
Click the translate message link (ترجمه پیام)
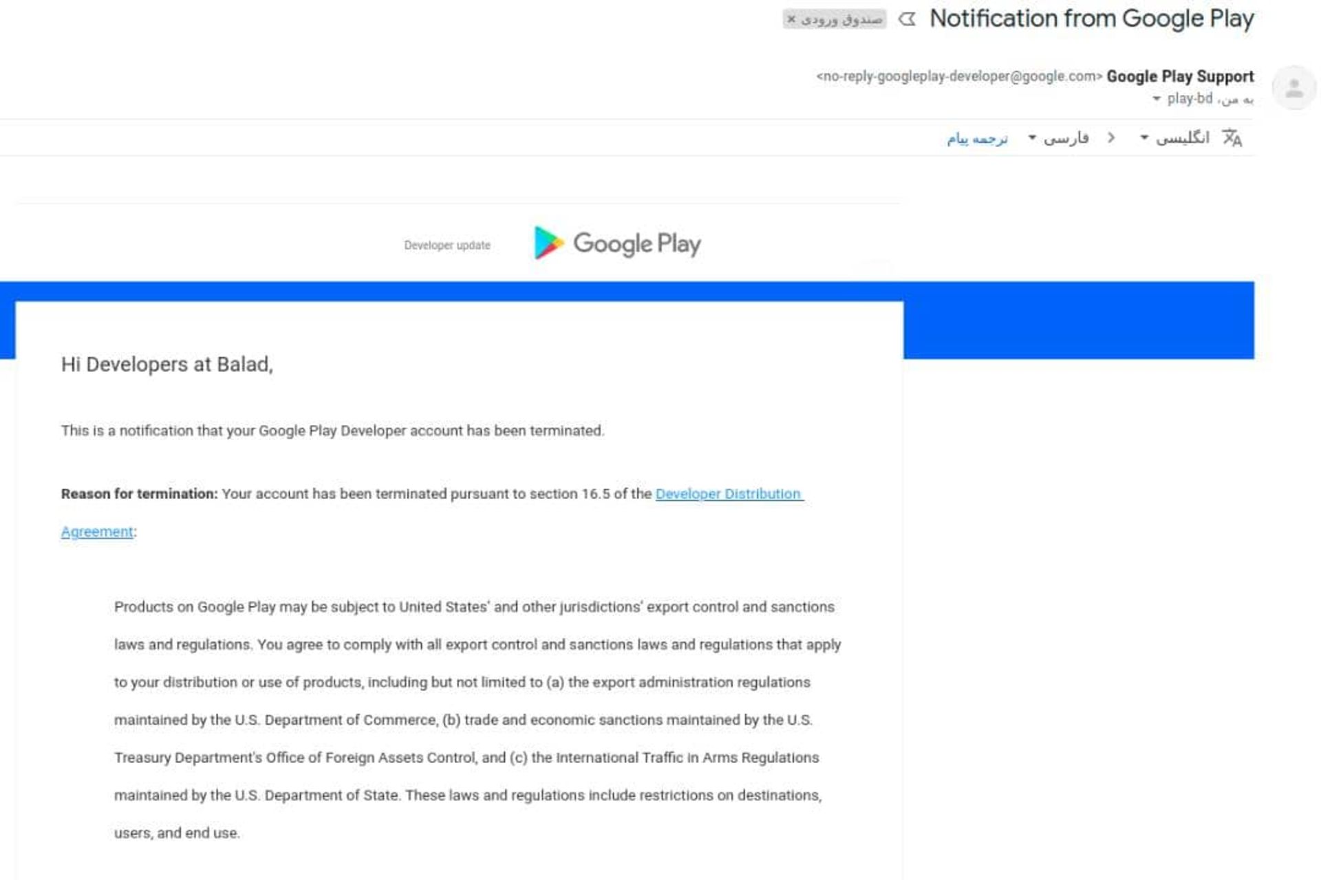coord(977,139)
